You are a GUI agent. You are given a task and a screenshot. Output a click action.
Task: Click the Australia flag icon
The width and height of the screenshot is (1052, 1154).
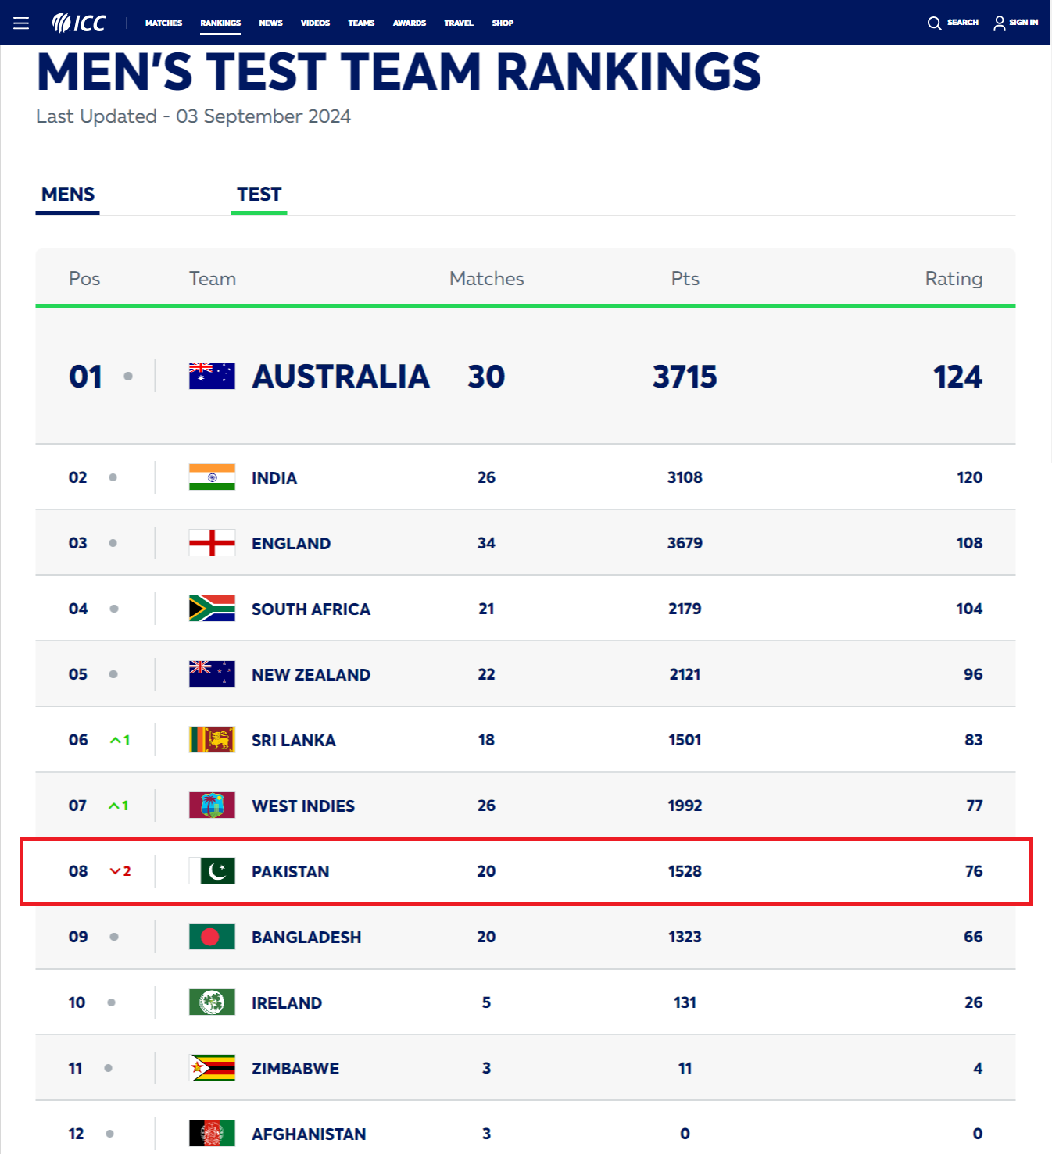pyautogui.click(x=212, y=376)
